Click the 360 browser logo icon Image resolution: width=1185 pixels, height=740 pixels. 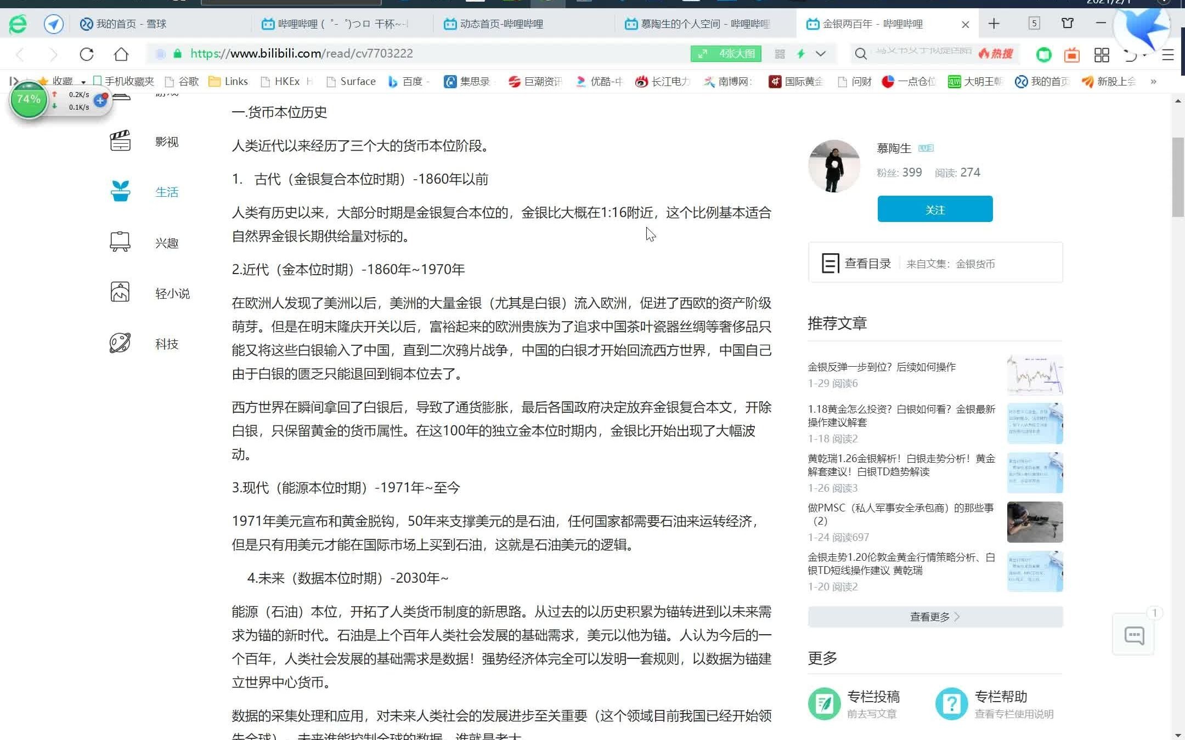click(x=18, y=24)
